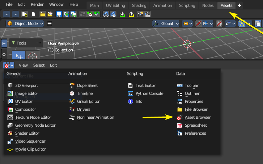Click the green Import arrow icon

(x=122, y=14)
